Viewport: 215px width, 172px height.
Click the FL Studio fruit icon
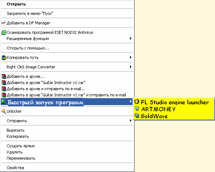point(137,102)
